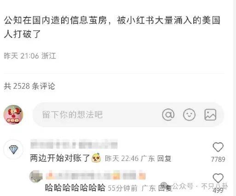Like the 两边开始对账了 comment
The height and width of the screenshot is (196, 236).
click(x=218, y=147)
